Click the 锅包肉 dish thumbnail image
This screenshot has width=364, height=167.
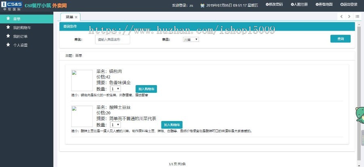[x=82, y=80]
